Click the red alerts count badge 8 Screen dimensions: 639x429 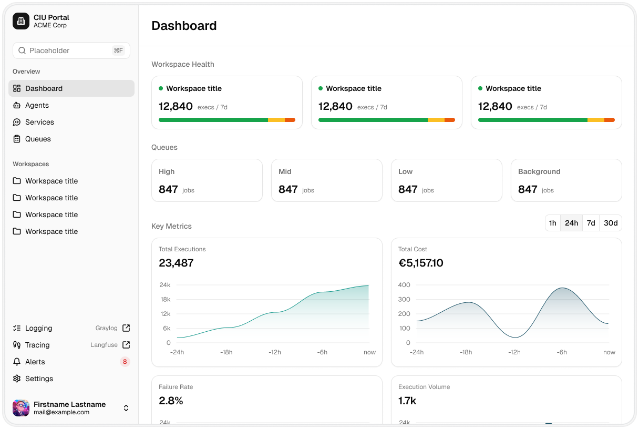click(125, 362)
